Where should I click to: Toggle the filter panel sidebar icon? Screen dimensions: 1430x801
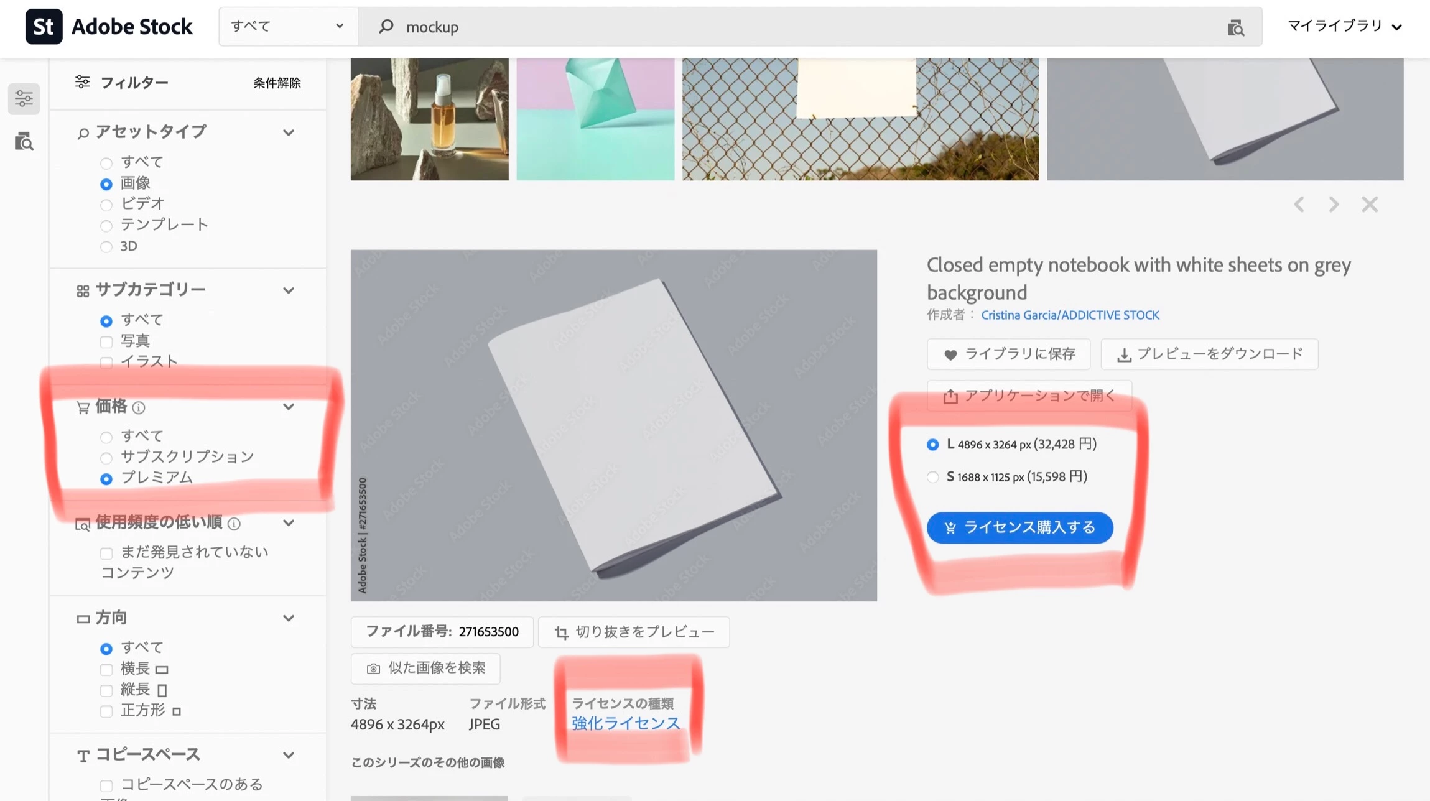[x=24, y=98]
